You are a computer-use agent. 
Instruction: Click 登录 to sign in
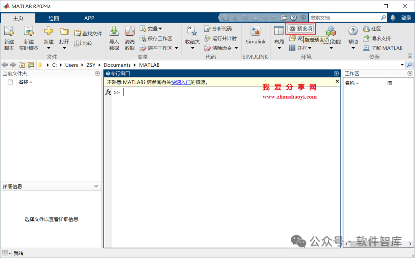406,18
